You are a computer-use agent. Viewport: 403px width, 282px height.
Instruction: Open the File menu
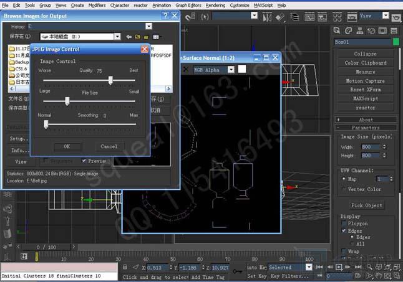5,5
